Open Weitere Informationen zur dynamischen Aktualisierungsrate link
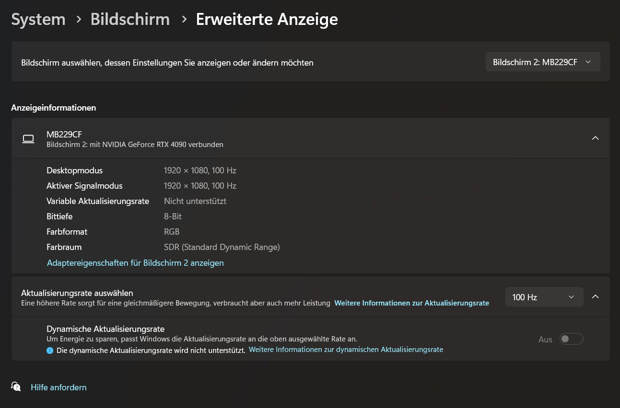 [x=346, y=350]
